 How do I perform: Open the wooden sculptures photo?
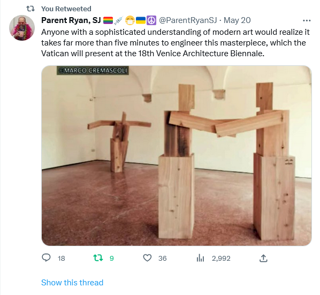pos(177,156)
